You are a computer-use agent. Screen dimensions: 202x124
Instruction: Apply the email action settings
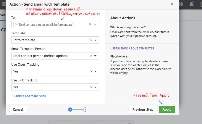[167, 109]
